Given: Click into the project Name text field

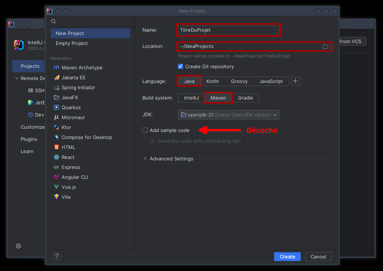Looking at the screenshot, I should coord(228,30).
